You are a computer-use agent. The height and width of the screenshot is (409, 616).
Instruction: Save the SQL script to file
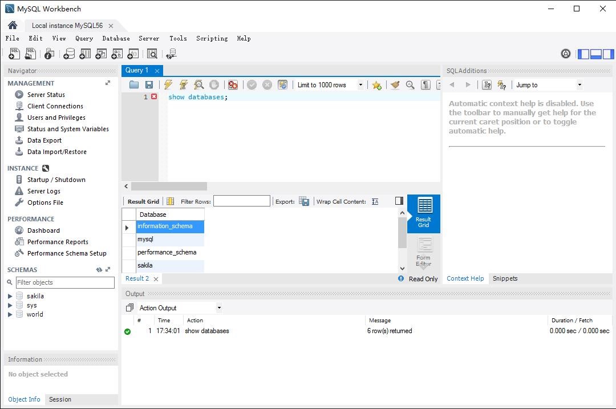(149, 84)
